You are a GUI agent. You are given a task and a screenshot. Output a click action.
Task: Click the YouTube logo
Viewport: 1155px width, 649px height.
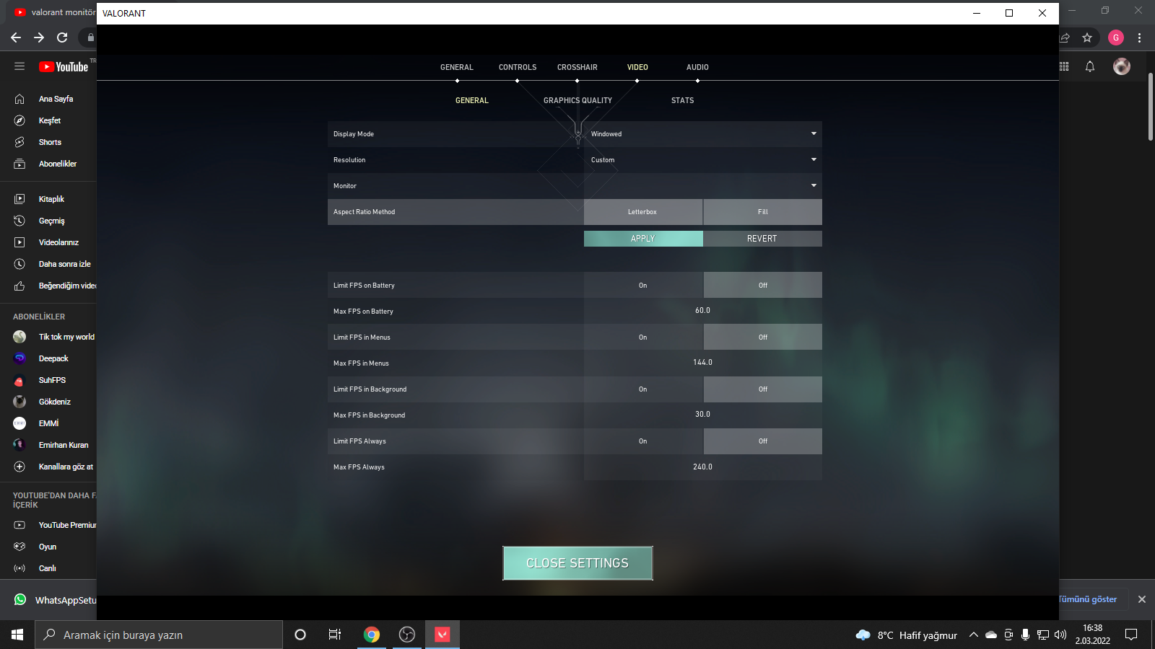coord(64,67)
